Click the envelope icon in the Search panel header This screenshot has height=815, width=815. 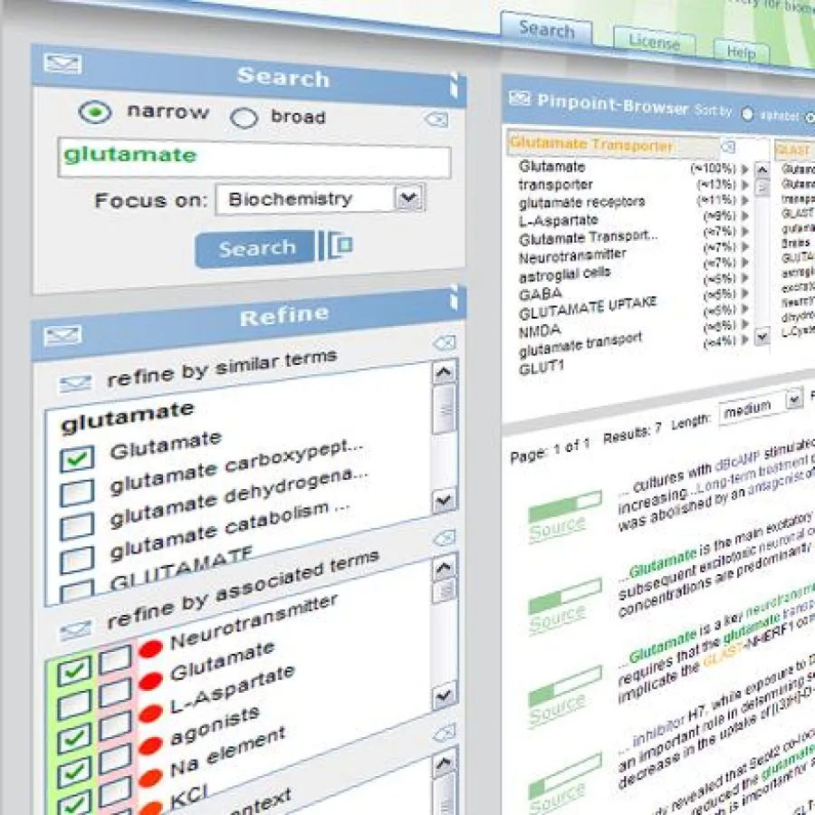coord(62,64)
